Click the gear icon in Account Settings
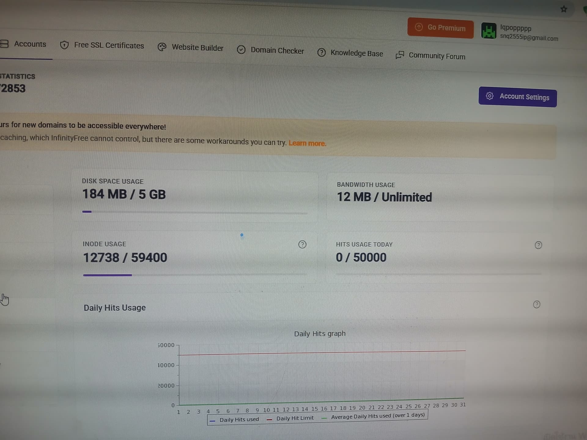Viewport: 587px width, 440px height. pyautogui.click(x=489, y=96)
